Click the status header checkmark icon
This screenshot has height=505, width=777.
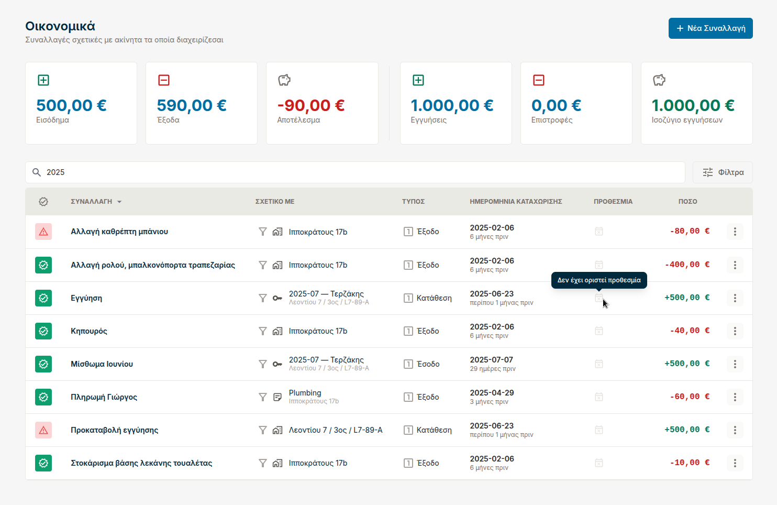[x=43, y=202]
